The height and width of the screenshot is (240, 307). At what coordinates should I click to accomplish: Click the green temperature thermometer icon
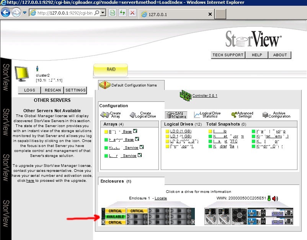point(269,199)
